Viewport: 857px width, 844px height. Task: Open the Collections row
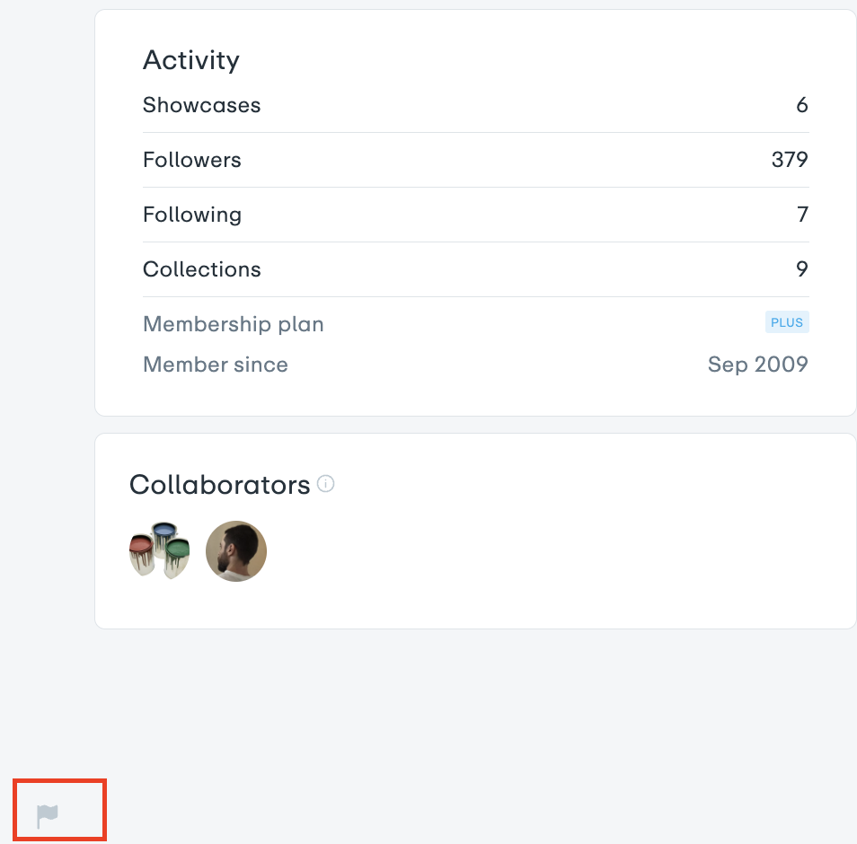[x=476, y=269]
